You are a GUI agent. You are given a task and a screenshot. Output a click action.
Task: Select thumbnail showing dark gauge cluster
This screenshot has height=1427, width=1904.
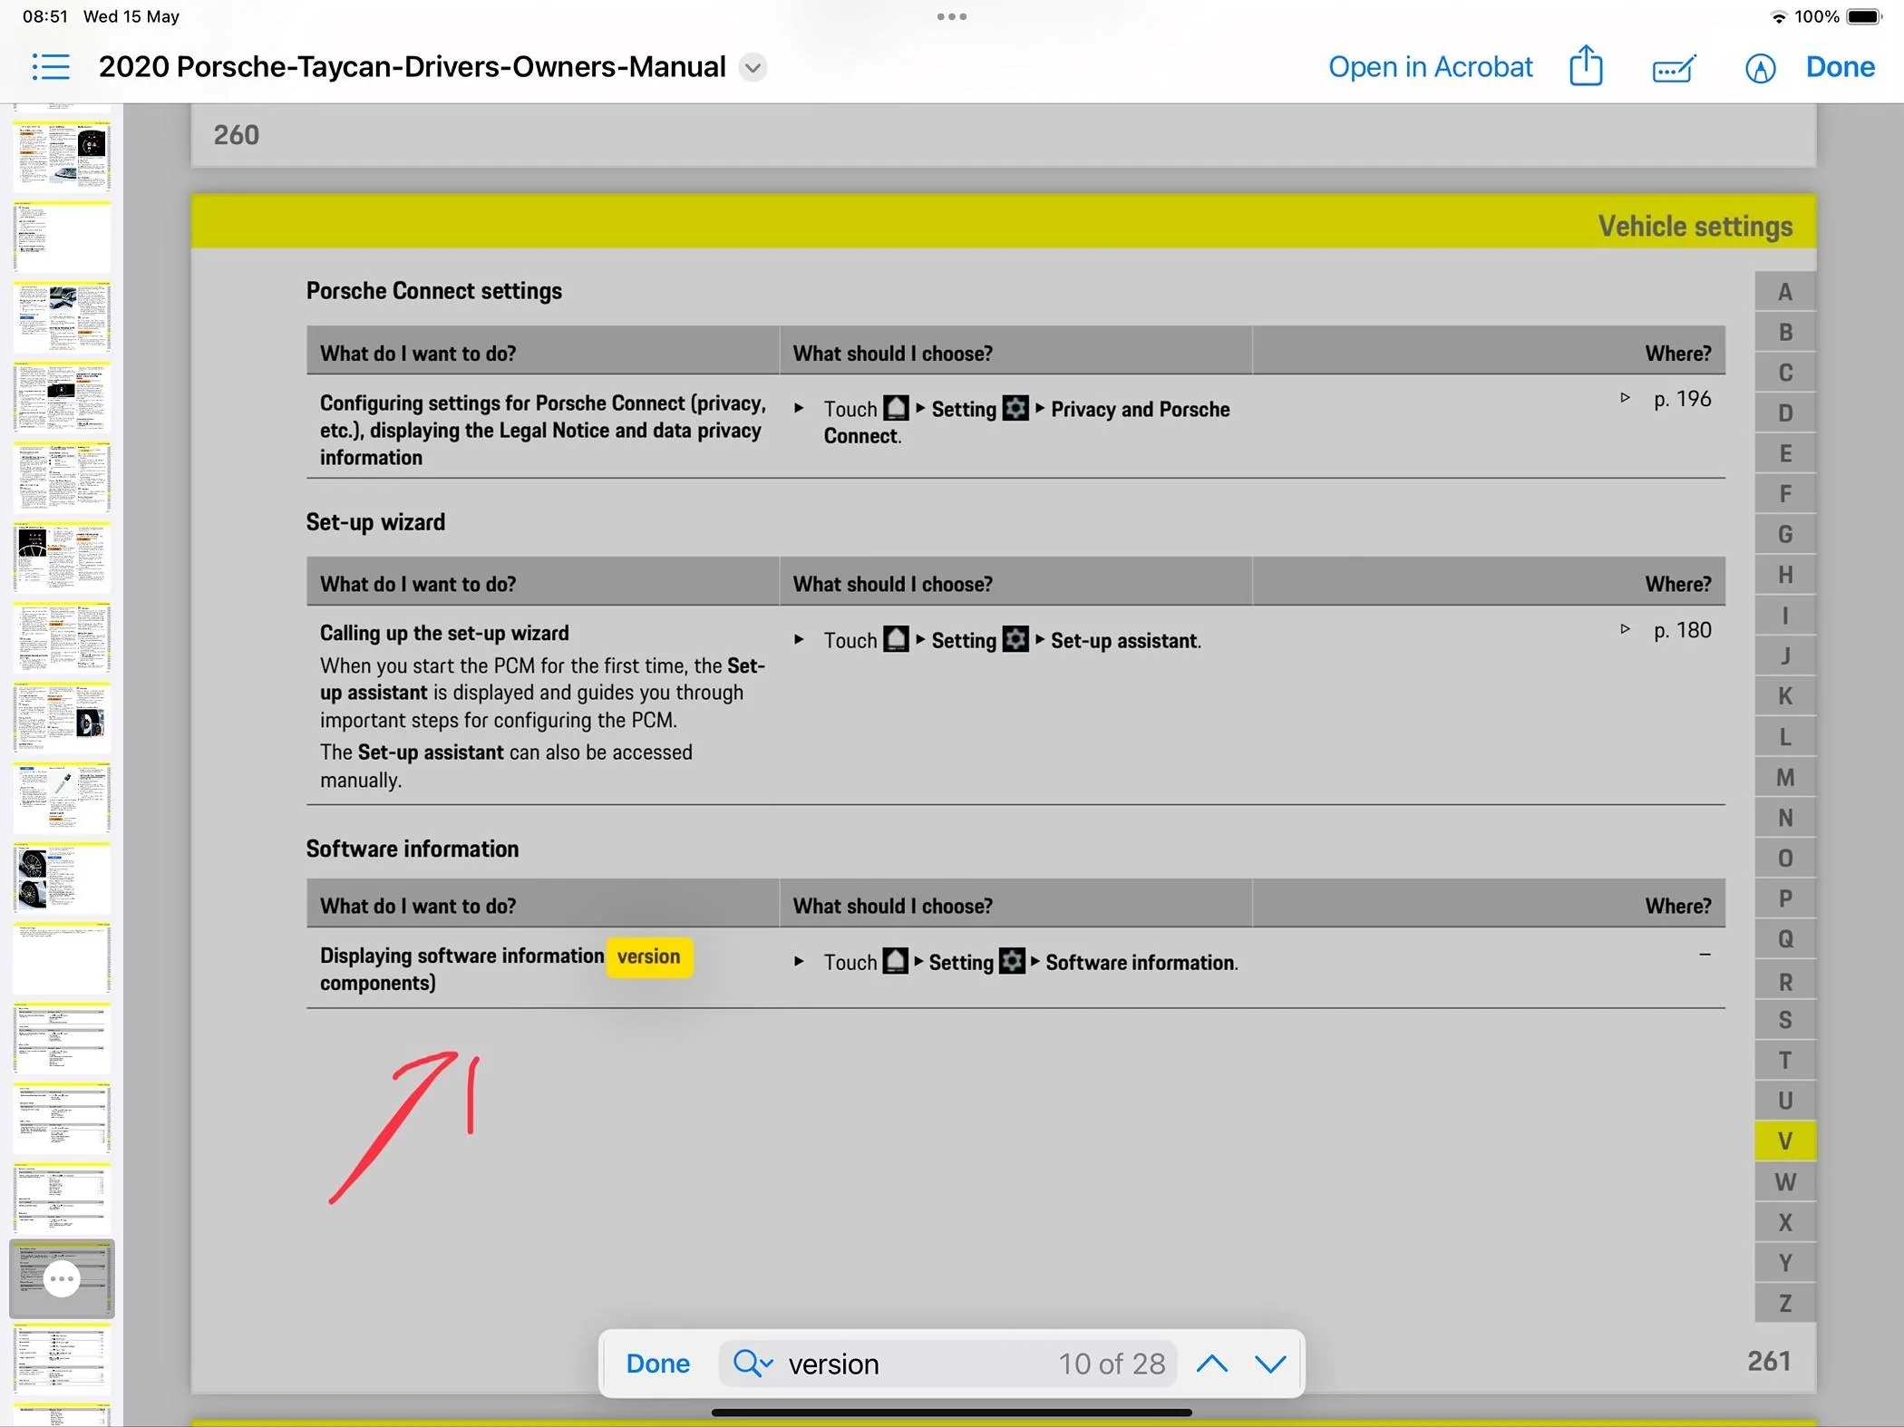pyautogui.click(x=62, y=557)
